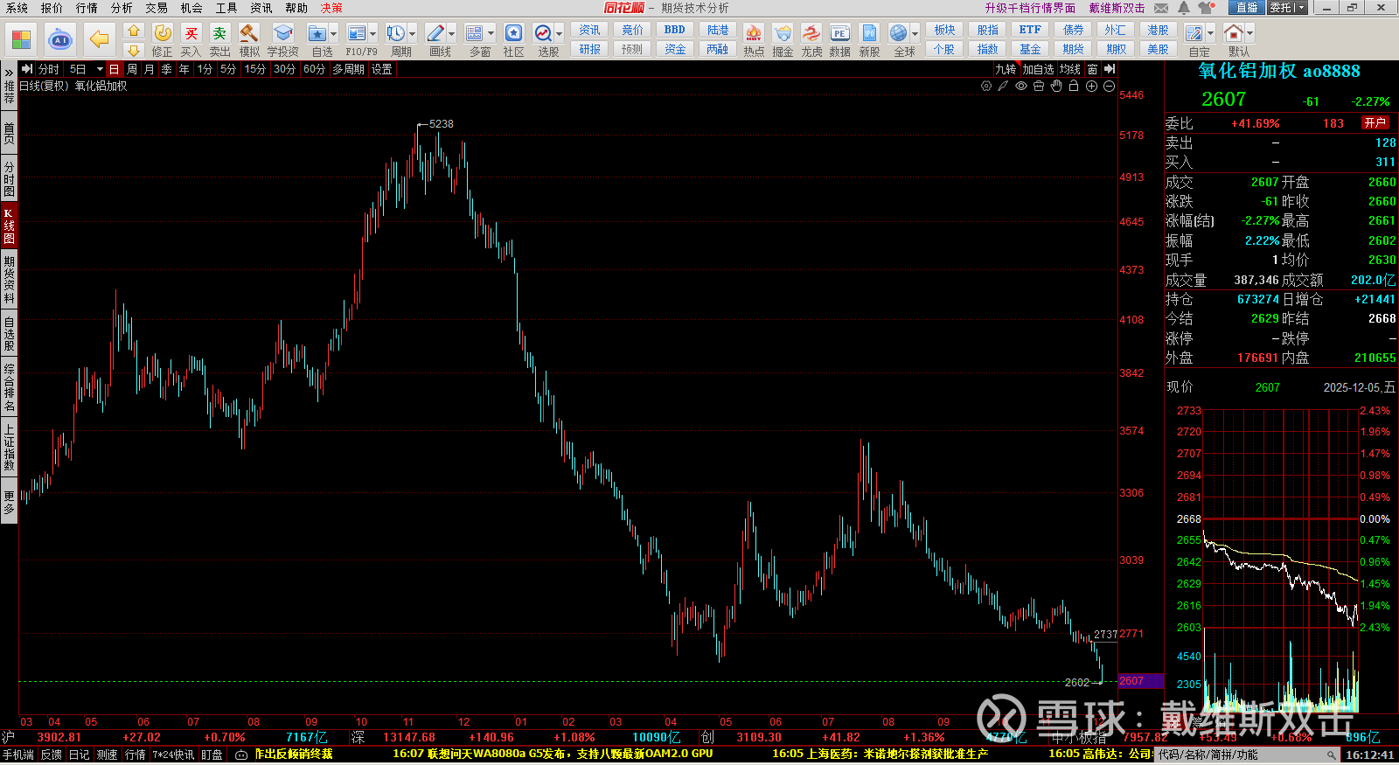Select the 分时图 sidebar tab

pyautogui.click(x=9, y=178)
